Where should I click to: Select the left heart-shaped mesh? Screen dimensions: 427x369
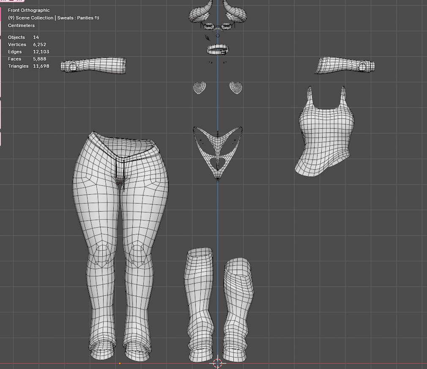[200, 88]
